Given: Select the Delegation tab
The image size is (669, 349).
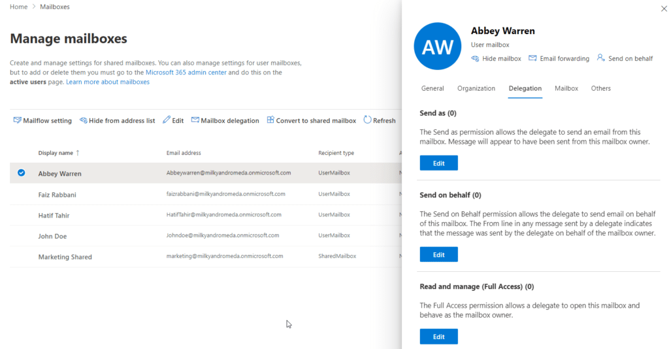Looking at the screenshot, I should click(x=525, y=88).
